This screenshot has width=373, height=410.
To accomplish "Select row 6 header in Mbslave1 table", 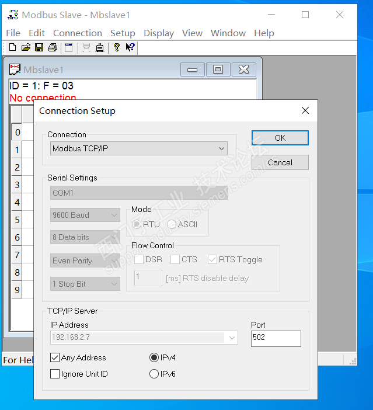I will pyautogui.click(x=17, y=237).
